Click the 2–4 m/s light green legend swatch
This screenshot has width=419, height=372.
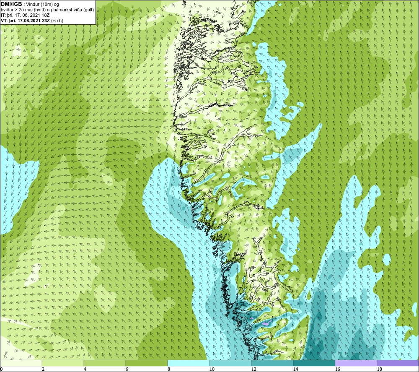[63, 363]
